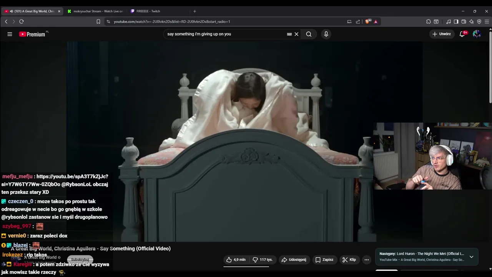Click username szybeg_997 in chat
The image size is (492, 277).
coord(17,226)
